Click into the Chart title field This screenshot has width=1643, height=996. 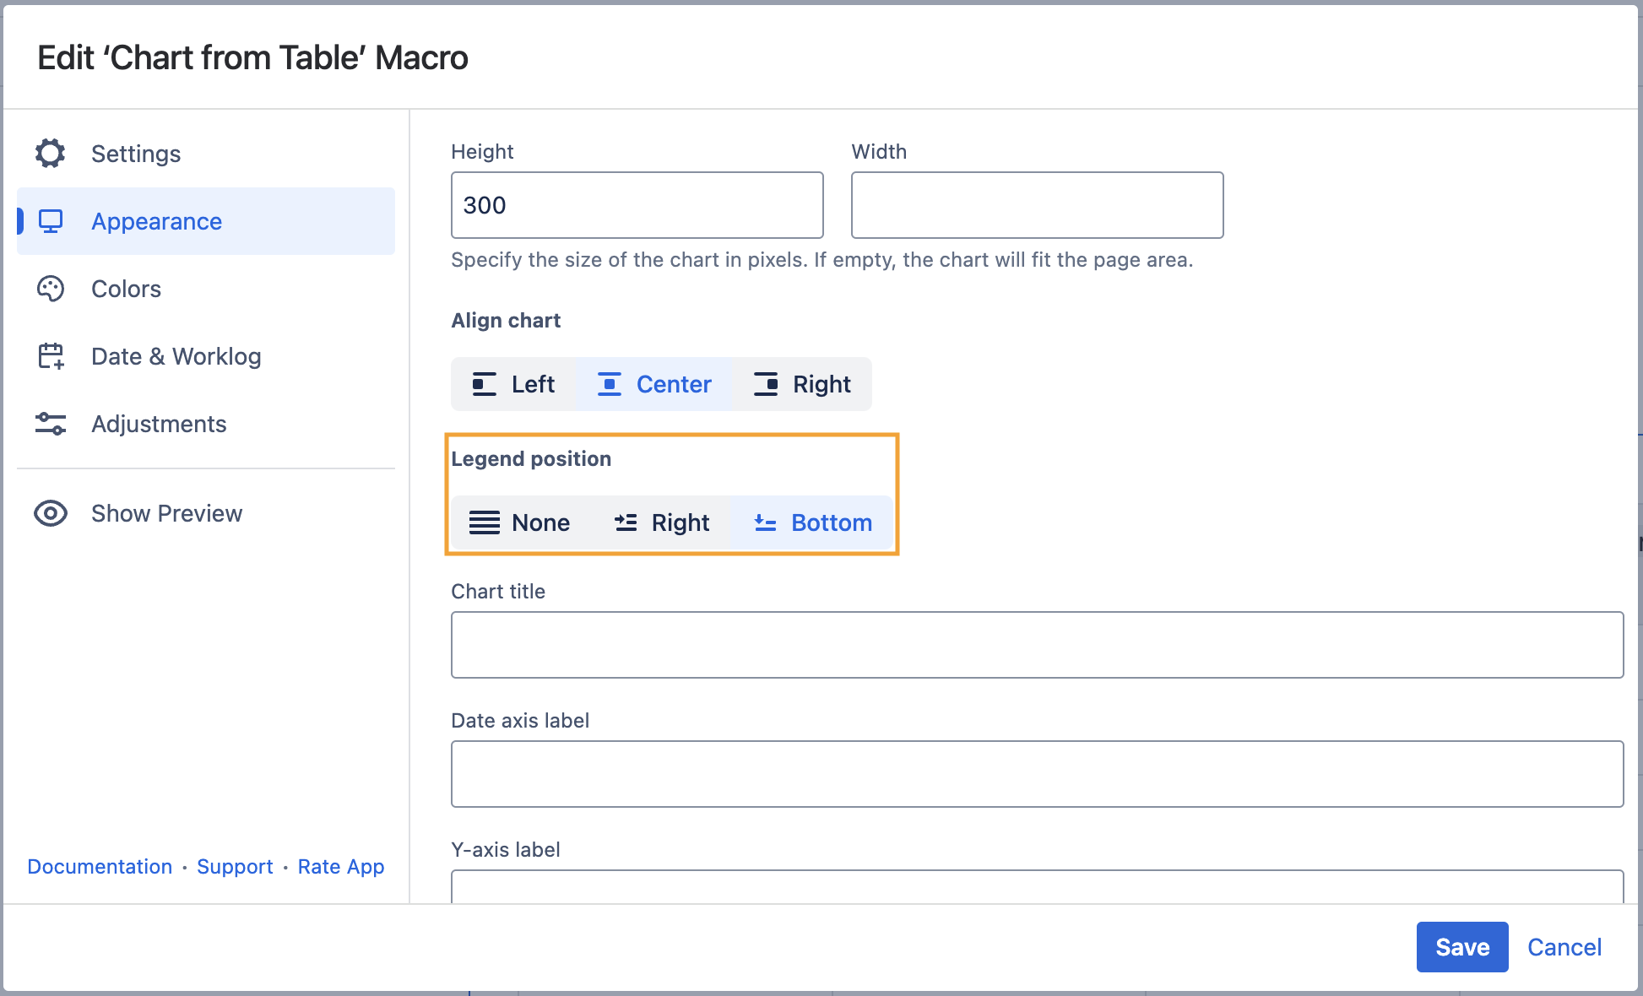[1037, 645]
